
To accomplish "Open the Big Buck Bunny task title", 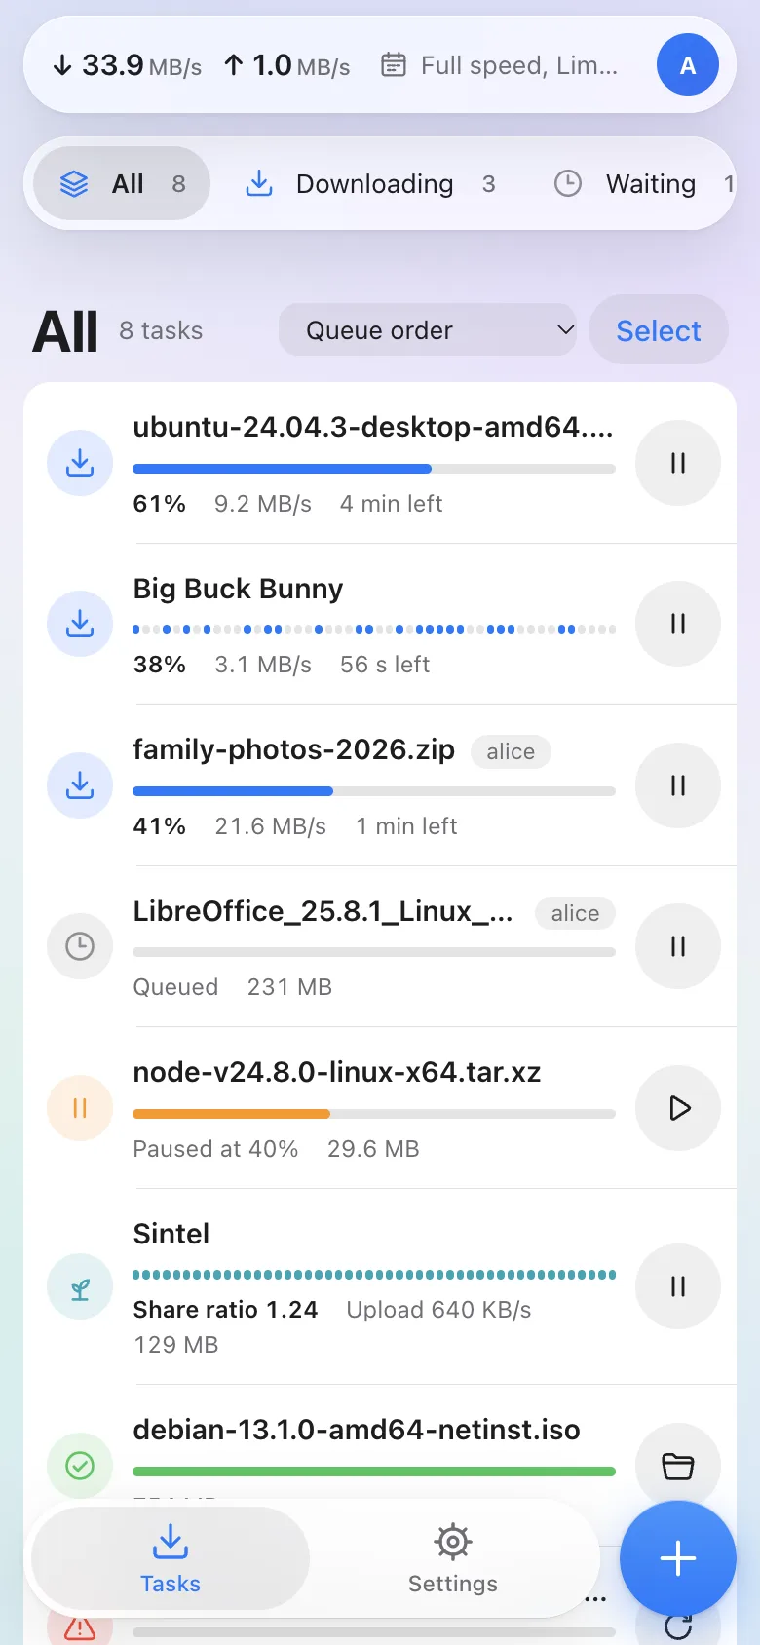I will pyautogui.click(x=238, y=589).
